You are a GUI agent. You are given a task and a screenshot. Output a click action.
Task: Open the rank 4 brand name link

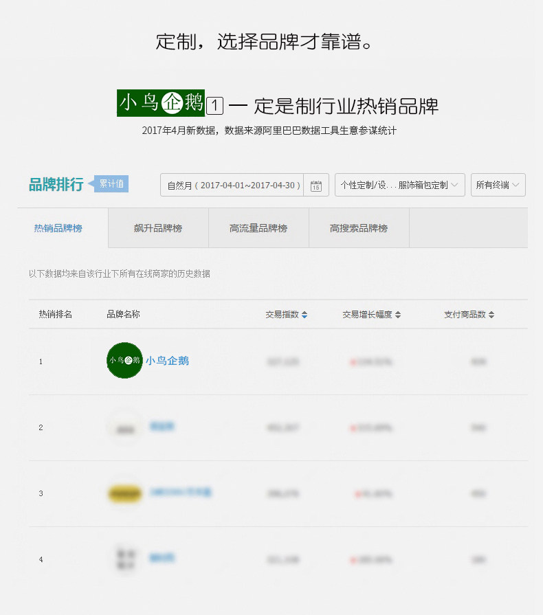pyautogui.click(x=162, y=558)
